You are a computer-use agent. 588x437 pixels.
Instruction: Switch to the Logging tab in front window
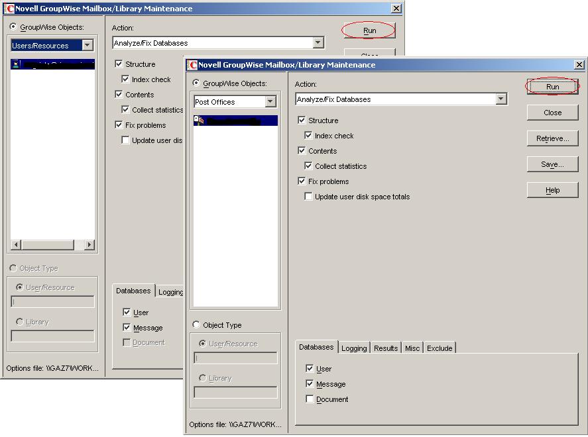point(354,348)
